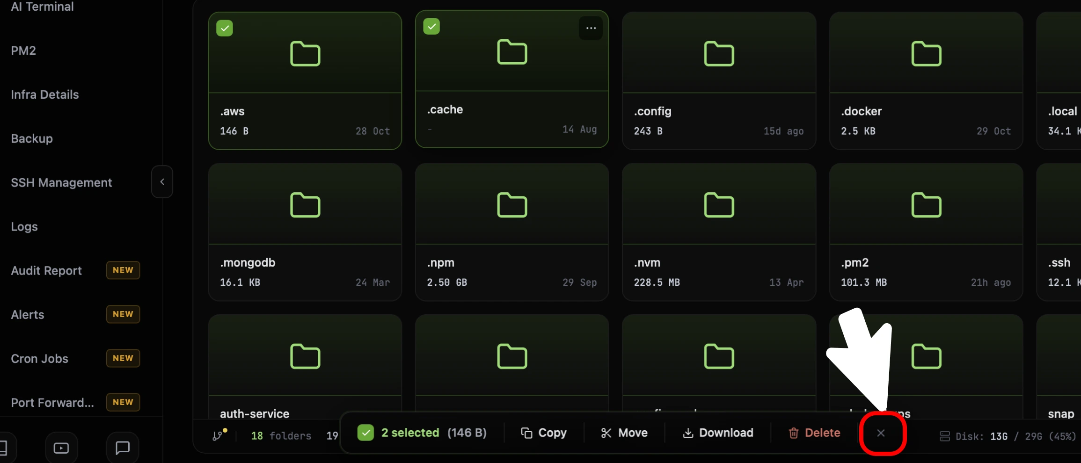Open SSH Management in the sidebar
This screenshot has width=1081, height=463.
pyautogui.click(x=61, y=182)
